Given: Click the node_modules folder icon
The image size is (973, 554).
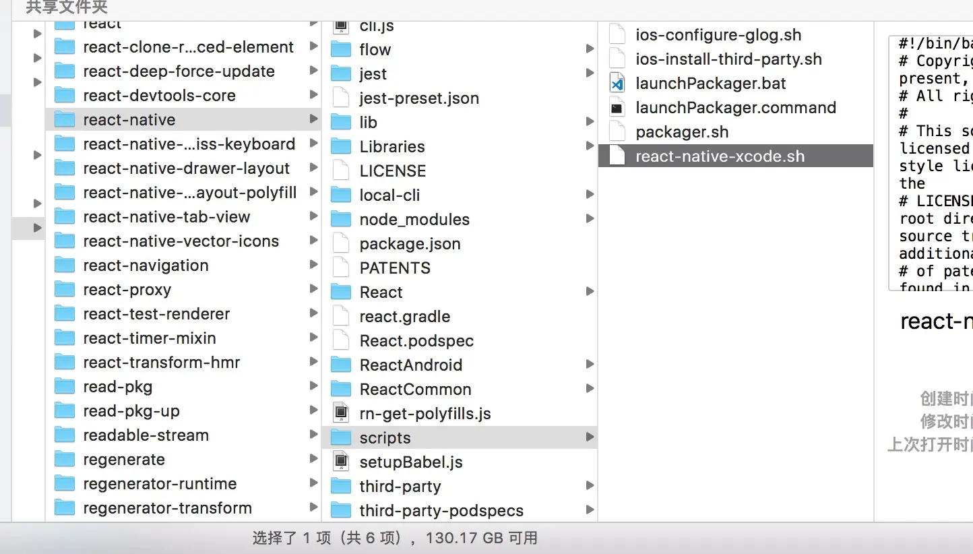Looking at the screenshot, I should pos(342,220).
